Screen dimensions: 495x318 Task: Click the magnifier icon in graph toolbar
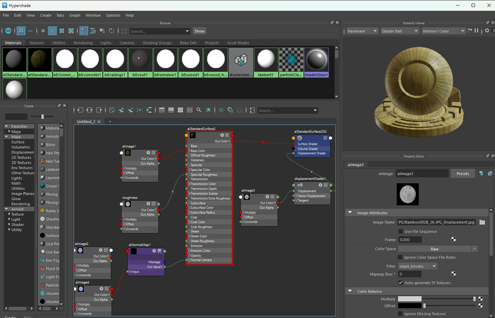click(199, 110)
